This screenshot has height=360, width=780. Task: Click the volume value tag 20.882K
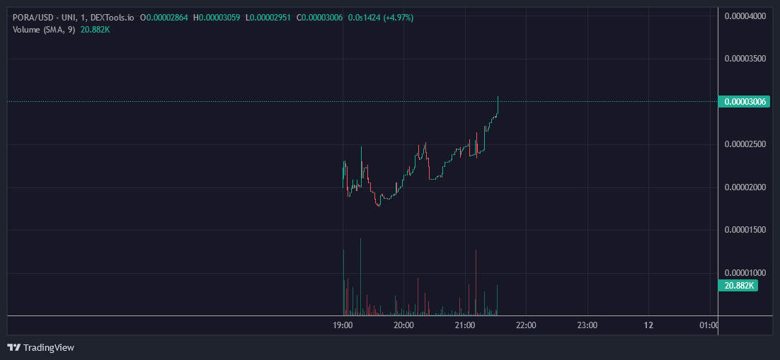tap(738, 286)
